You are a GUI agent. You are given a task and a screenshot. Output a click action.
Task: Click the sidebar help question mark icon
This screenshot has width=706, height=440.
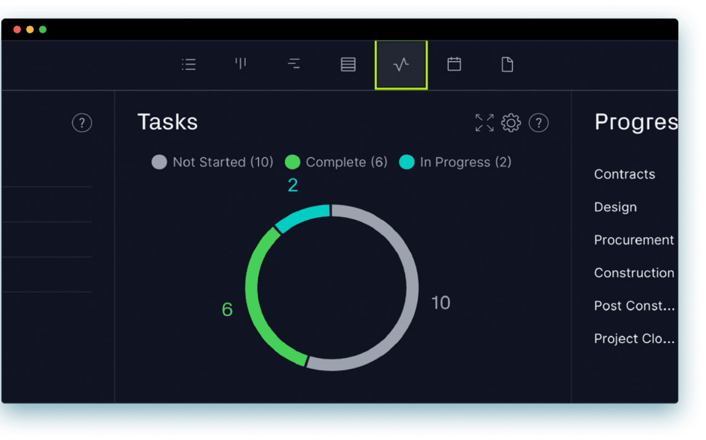(x=82, y=123)
